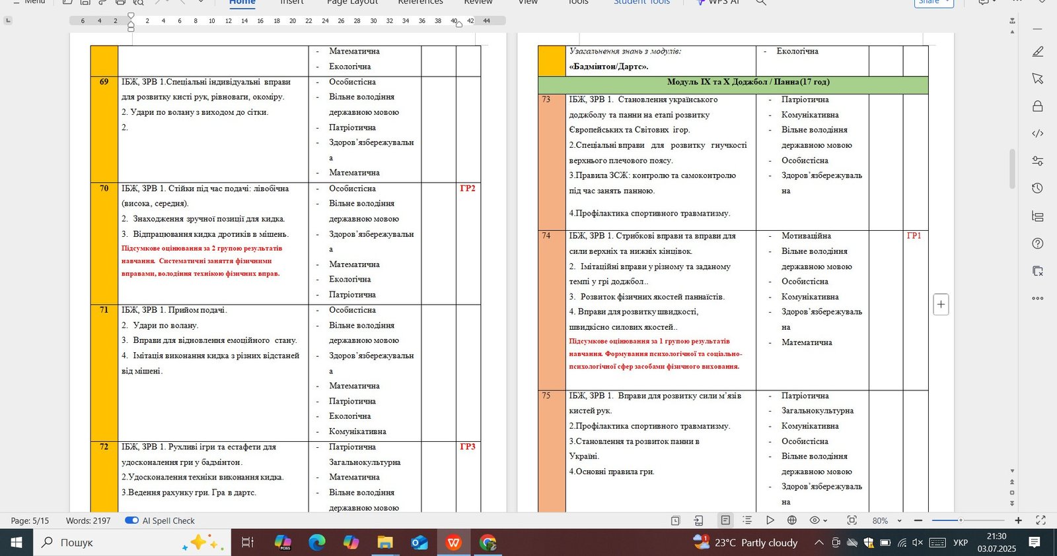
Task: Open the 80% zoom level dropdown
Action: coord(887,520)
